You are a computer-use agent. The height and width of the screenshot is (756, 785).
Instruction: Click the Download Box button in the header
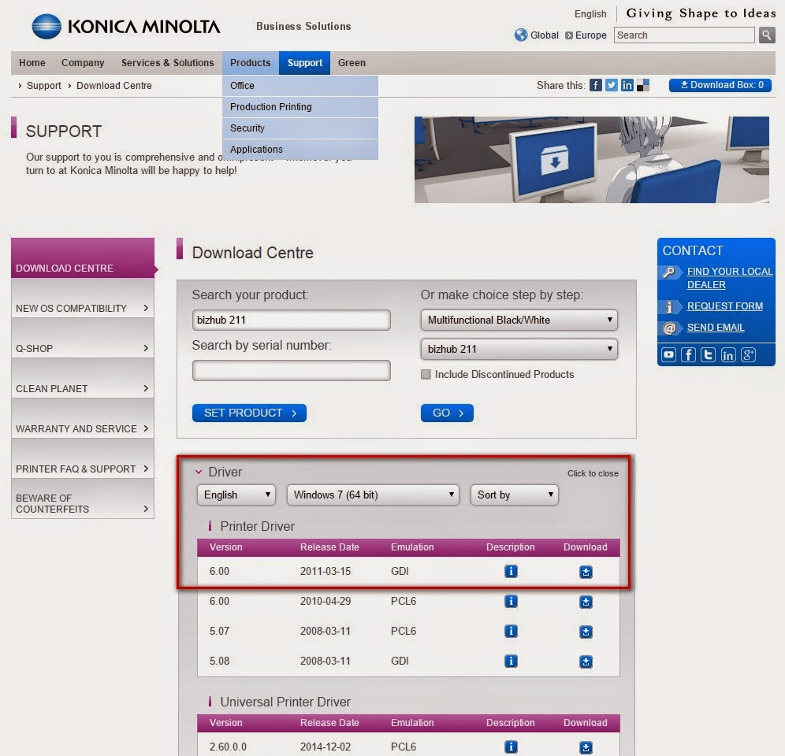click(x=719, y=85)
